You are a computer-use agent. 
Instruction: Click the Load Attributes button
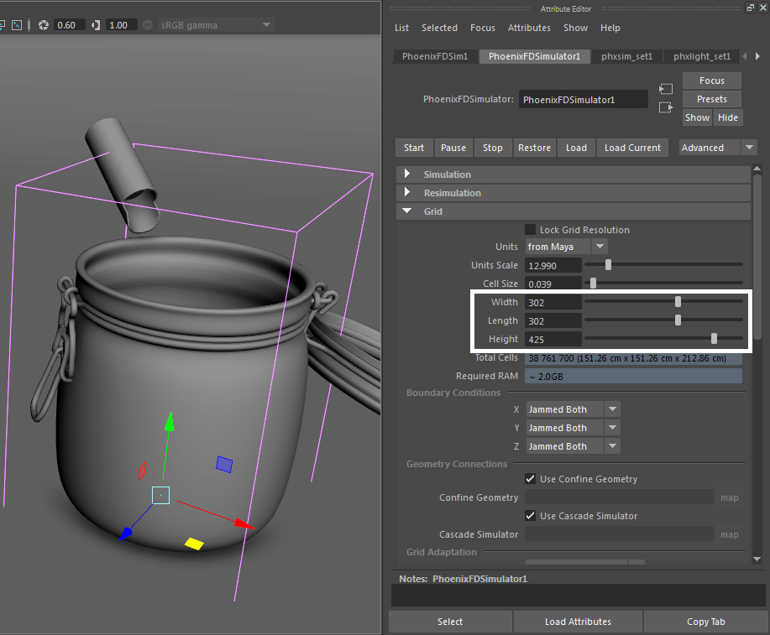pyautogui.click(x=578, y=622)
